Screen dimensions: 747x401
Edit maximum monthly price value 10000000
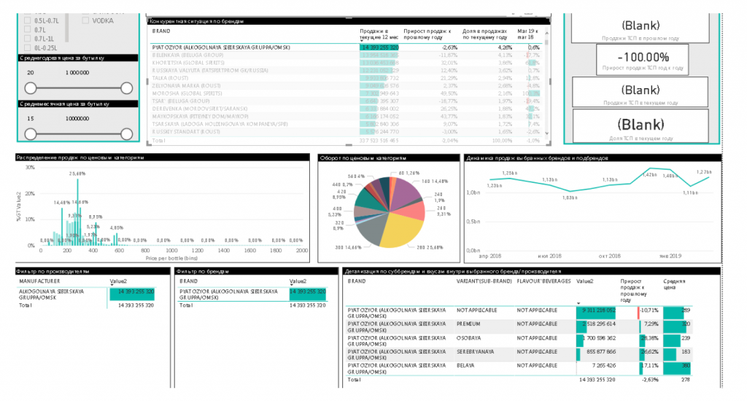click(x=77, y=119)
